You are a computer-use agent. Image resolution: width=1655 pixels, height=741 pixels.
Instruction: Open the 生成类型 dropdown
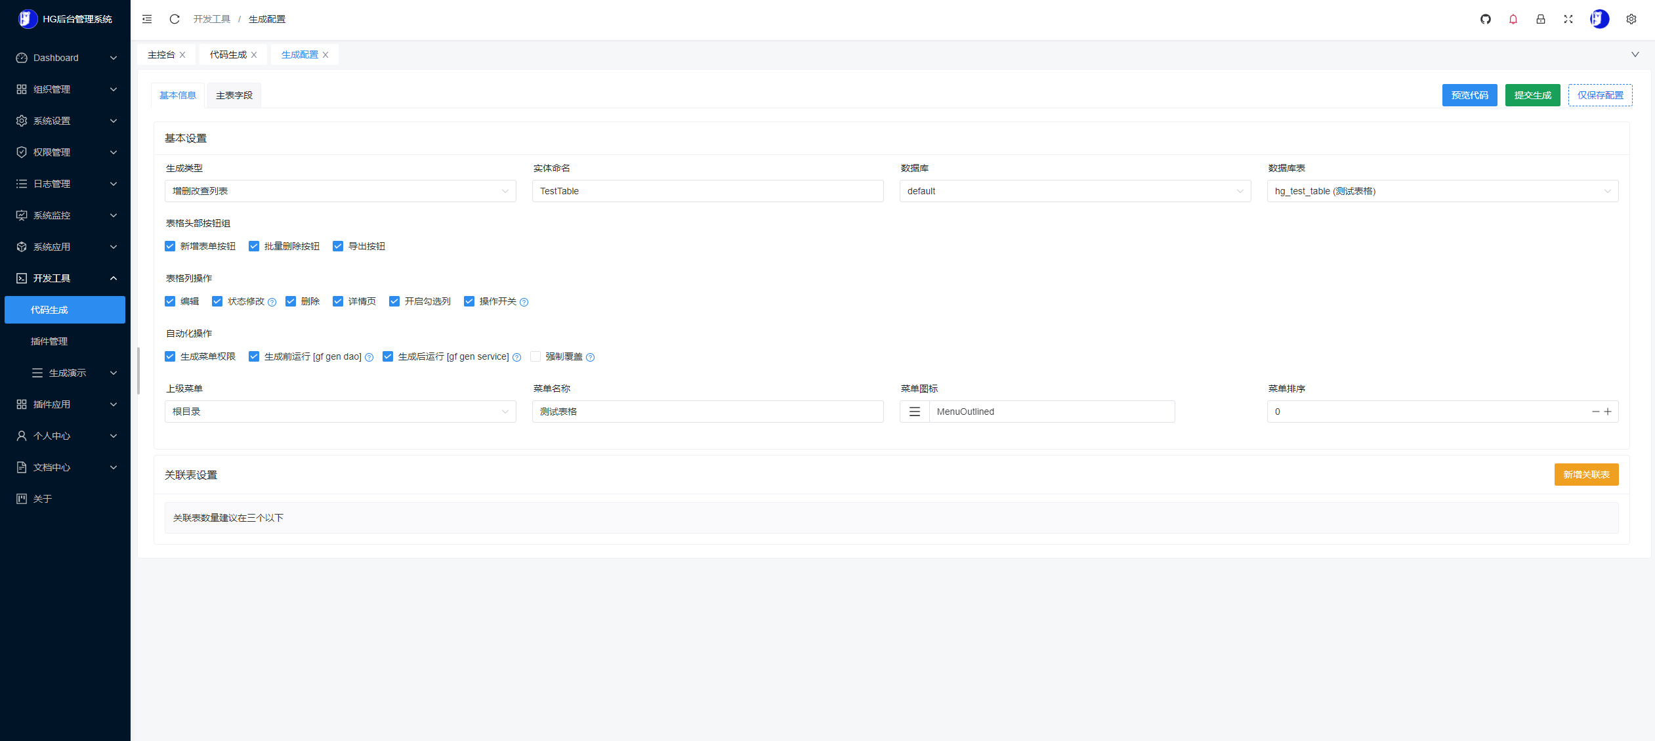click(x=340, y=191)
